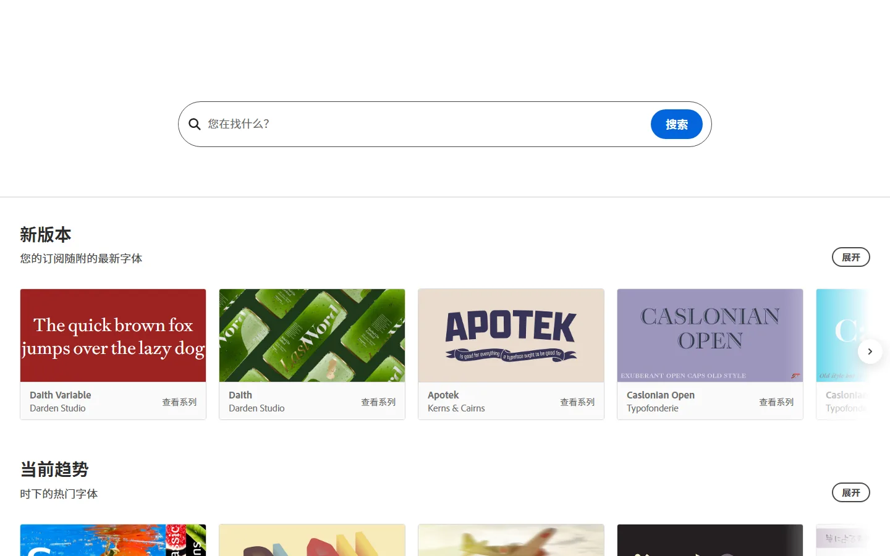Open the blue and orange trending thumbnail
Image resolution: width=890 pixels, height=556 pixels.
(113, 540)
